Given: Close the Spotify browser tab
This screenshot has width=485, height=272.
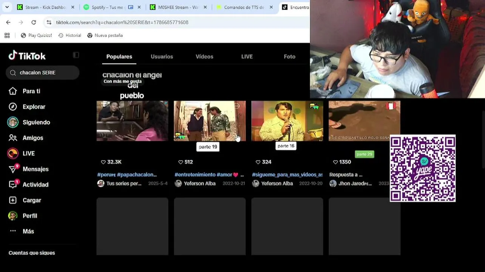Looking at the screenshot, I should pyautogui.click(x=139, y=7).
